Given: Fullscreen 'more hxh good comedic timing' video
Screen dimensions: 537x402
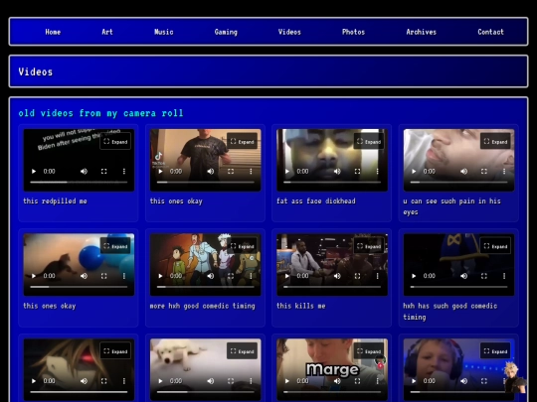Looking at the screenshot, I should [231, 276].
